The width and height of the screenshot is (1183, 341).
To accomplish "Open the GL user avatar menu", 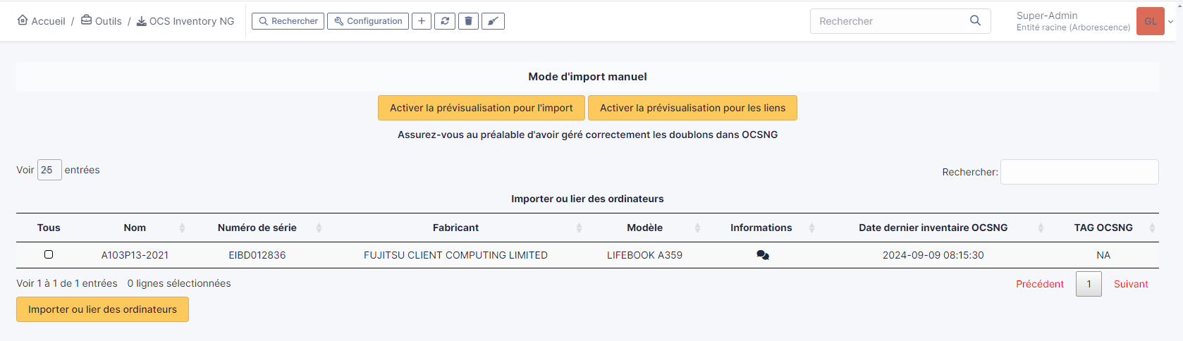I will [1151, 21].
